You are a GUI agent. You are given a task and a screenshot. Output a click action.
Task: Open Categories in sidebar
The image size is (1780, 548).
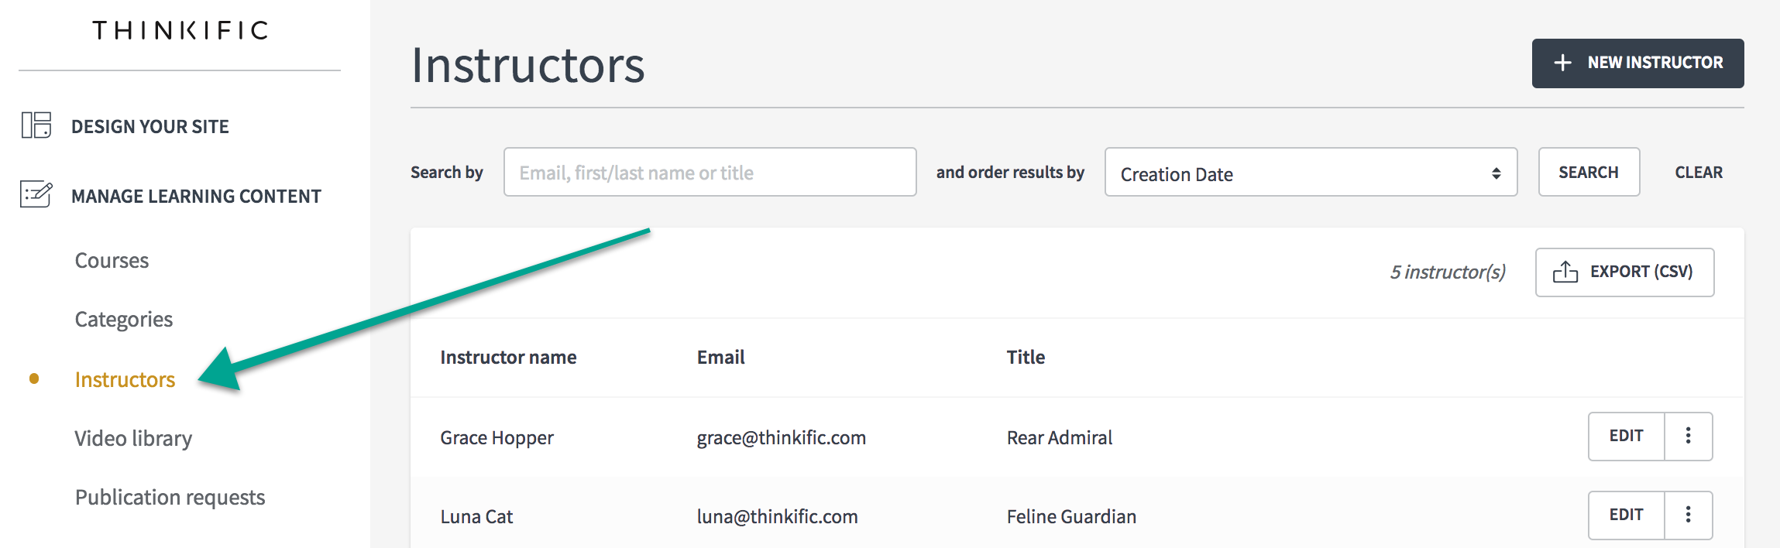tap(124, 320)
